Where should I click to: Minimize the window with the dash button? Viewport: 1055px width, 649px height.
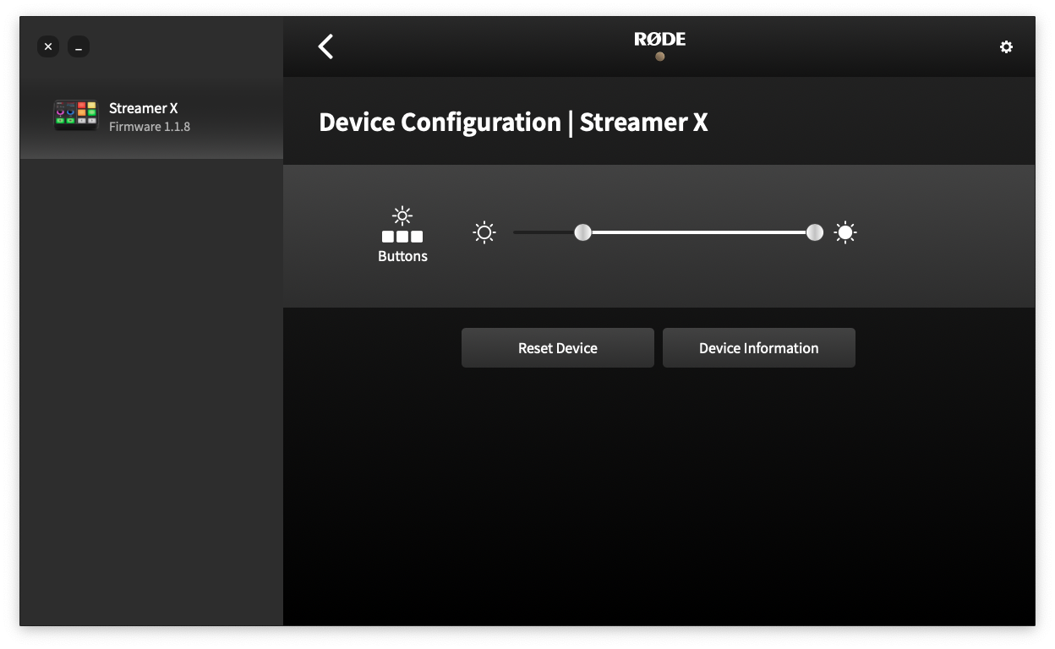click(x=79, y=46)
